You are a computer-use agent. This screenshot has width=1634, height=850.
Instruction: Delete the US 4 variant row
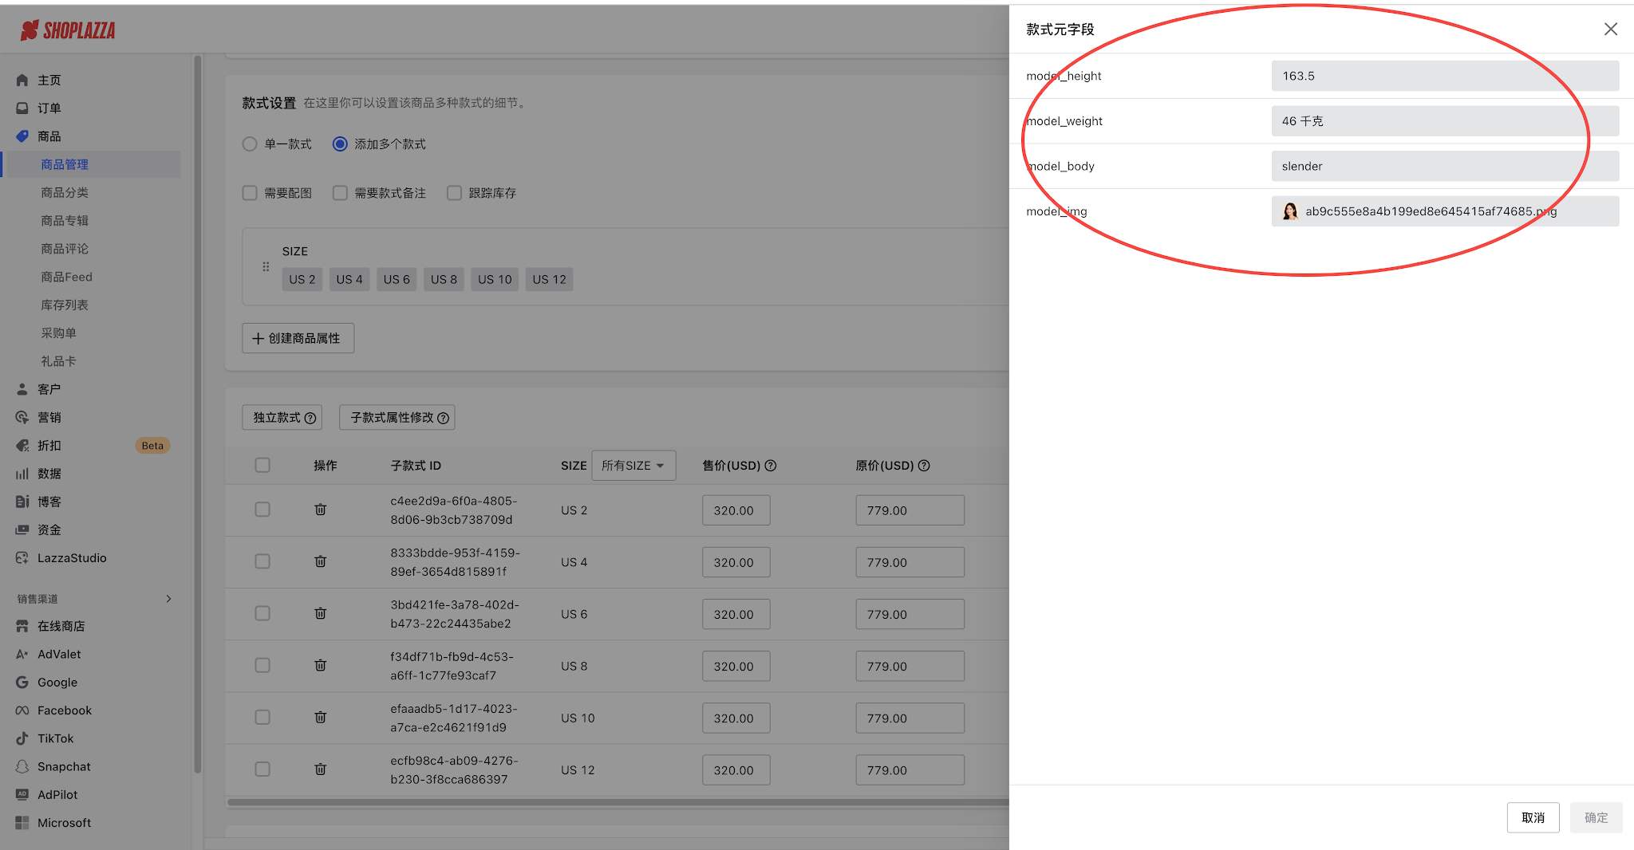coord(321,561)
